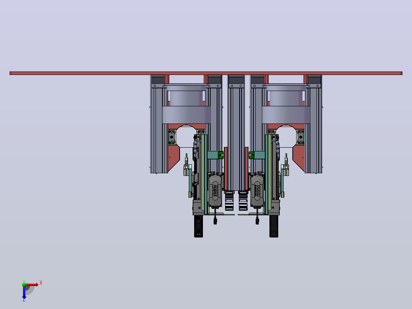Viewport: 412px width, 309px height.
Task: Select the left black block at the bottom
Action: pos(198,226)
